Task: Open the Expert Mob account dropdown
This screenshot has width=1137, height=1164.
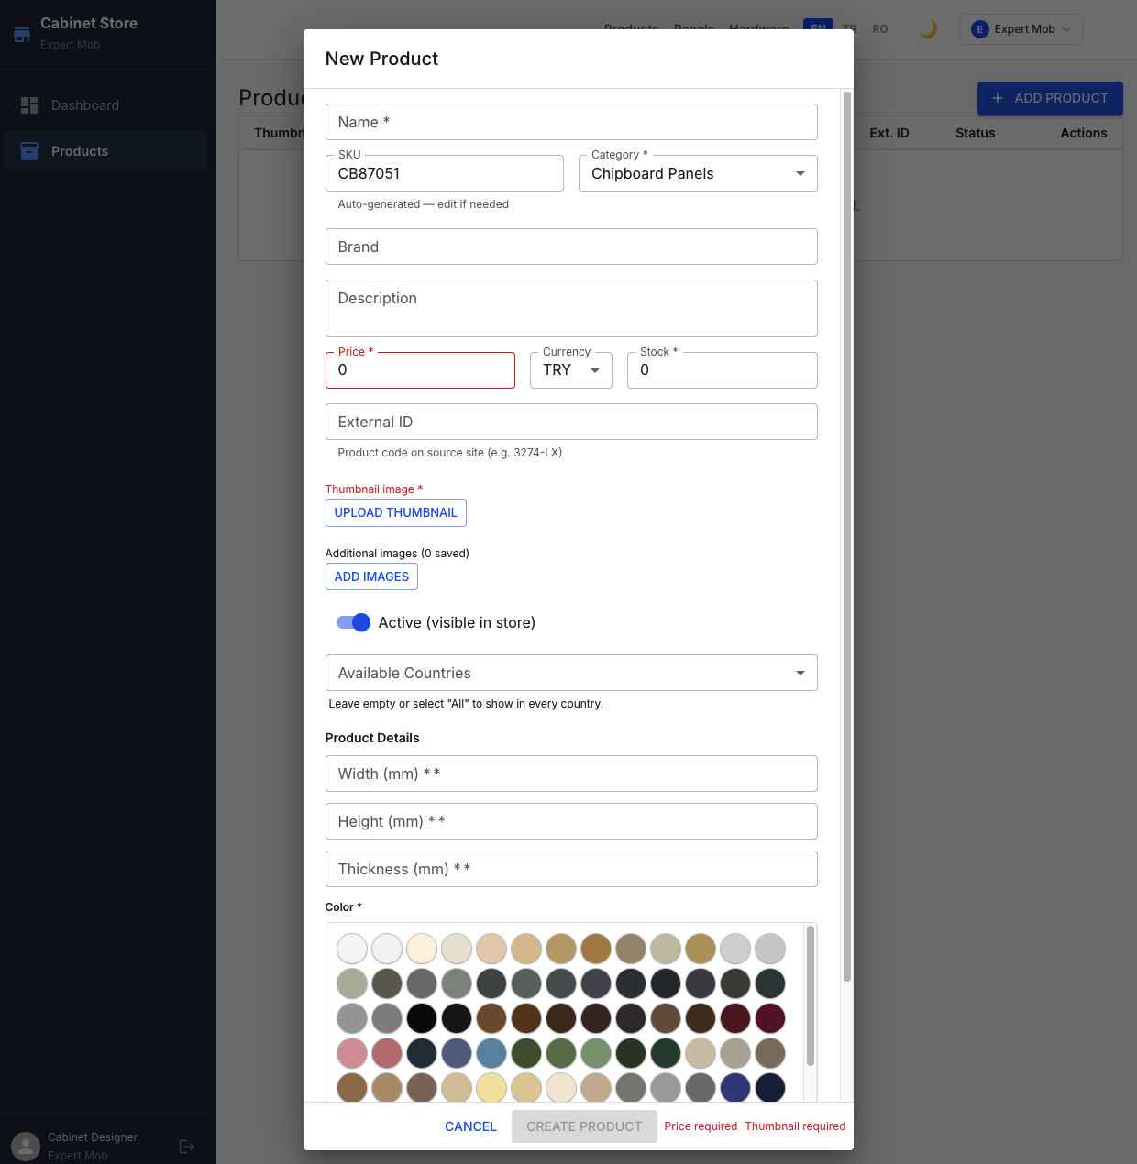Action: point(1021,29)
